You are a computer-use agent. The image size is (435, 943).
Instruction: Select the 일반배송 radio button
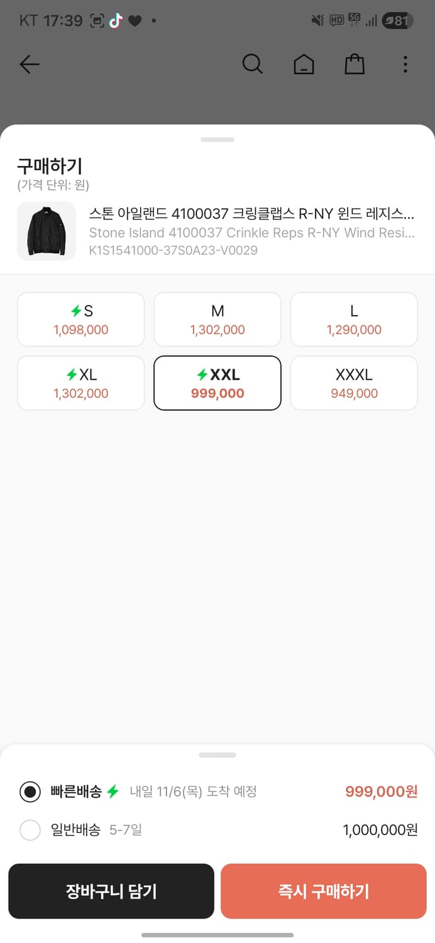[x=30, y=830]
